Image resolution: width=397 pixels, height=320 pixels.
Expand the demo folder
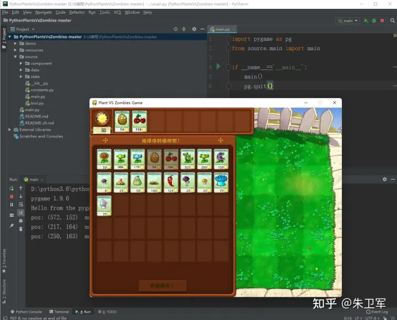[15, 44]
